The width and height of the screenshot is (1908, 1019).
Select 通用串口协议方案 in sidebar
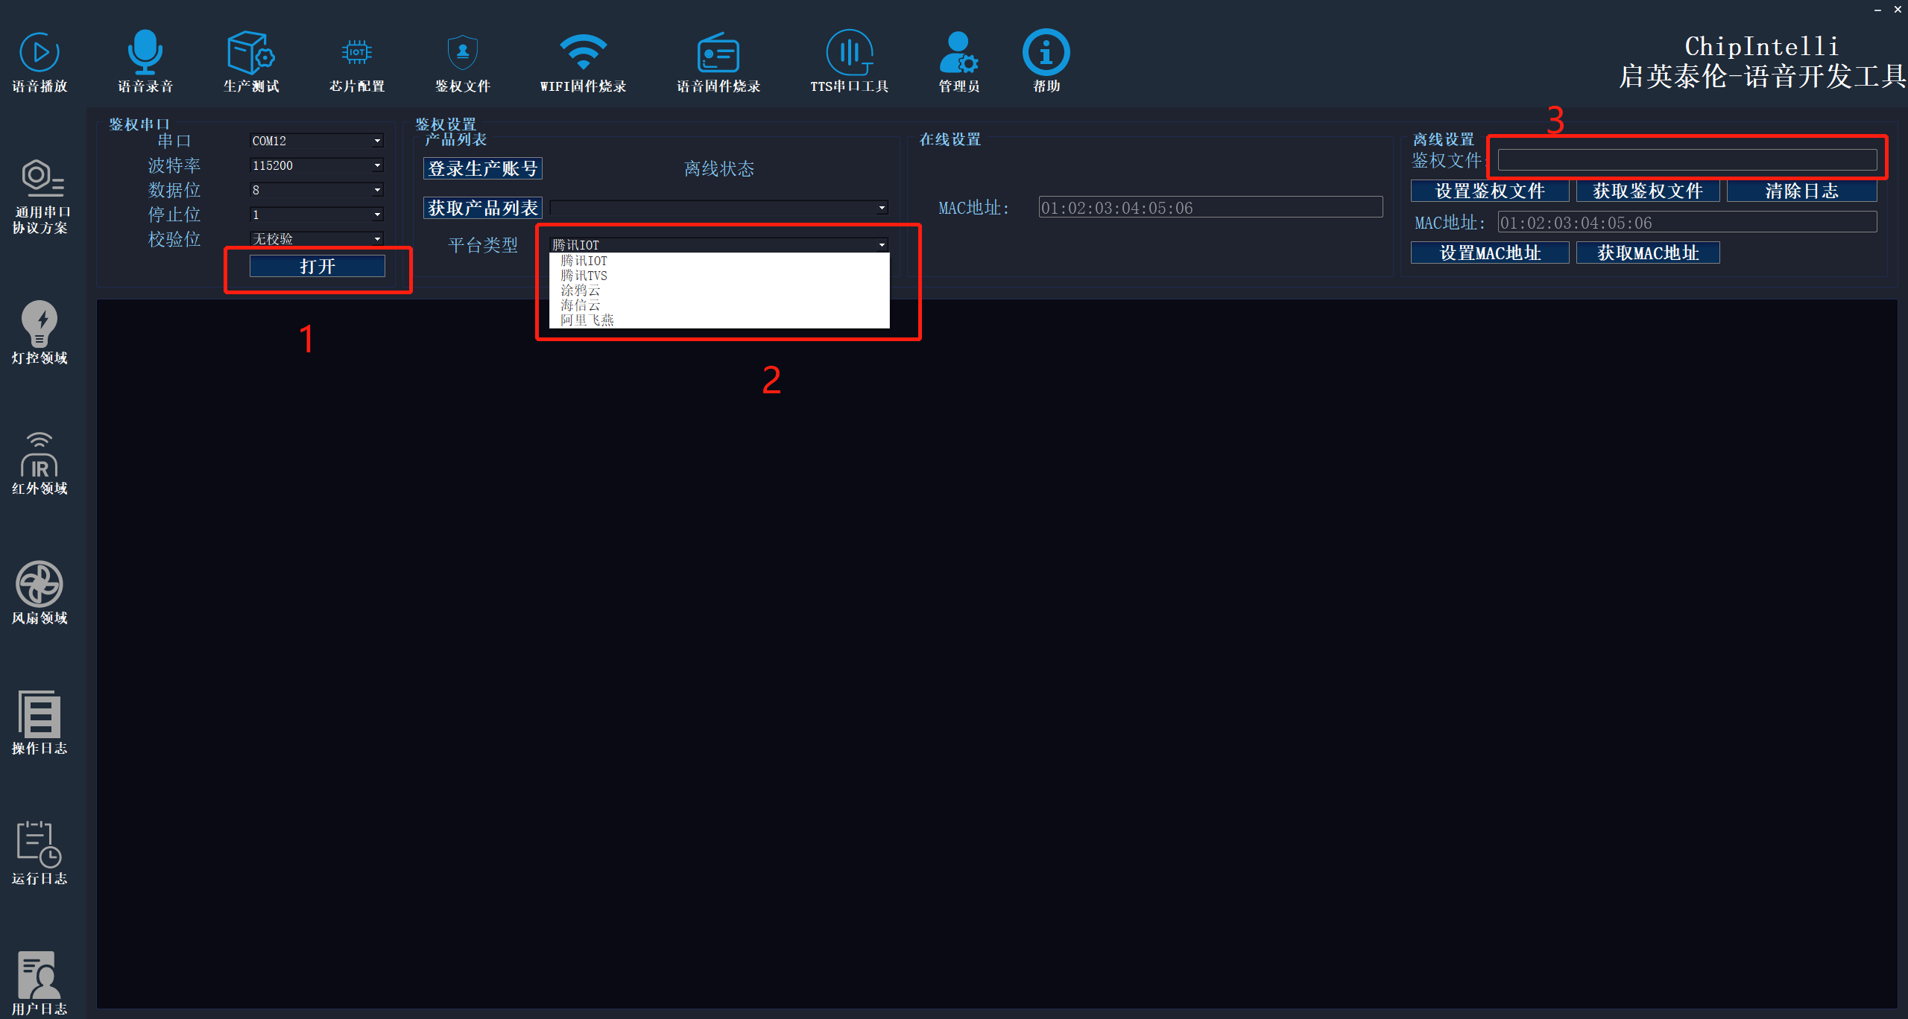[41, 197]
